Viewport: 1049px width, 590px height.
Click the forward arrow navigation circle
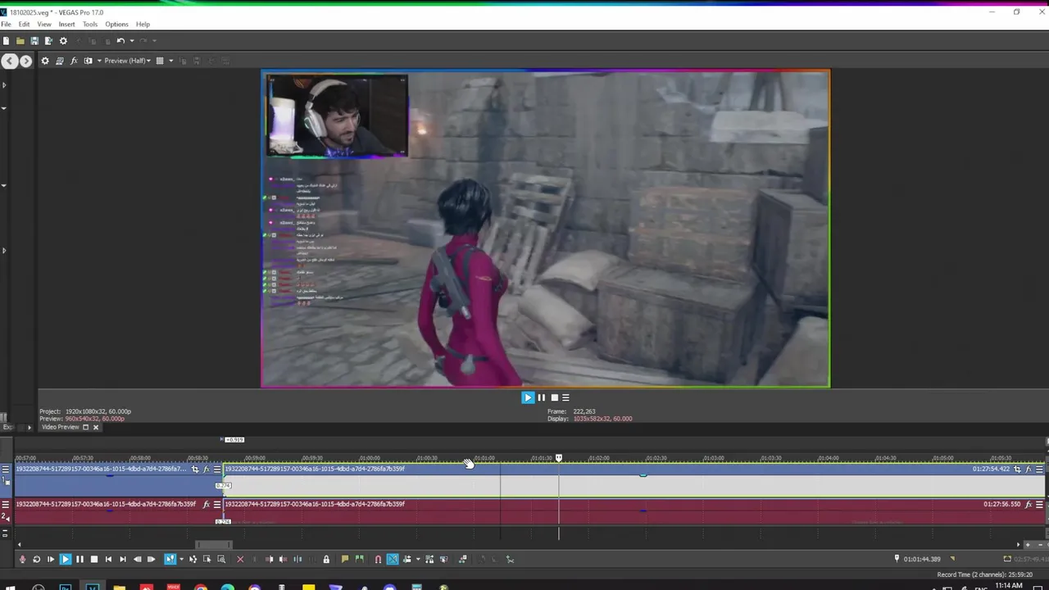click(x=25, y=61)
